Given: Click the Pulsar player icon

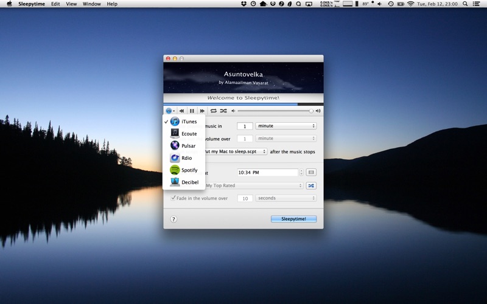Looking at the screenshot, I should pyautogui.click(x=175, y=146).
